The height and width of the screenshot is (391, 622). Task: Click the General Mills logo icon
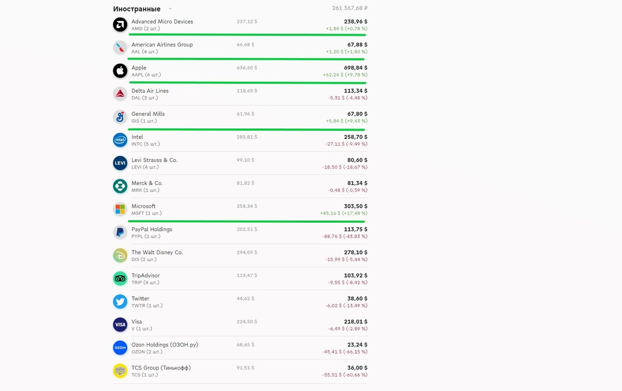120,117
